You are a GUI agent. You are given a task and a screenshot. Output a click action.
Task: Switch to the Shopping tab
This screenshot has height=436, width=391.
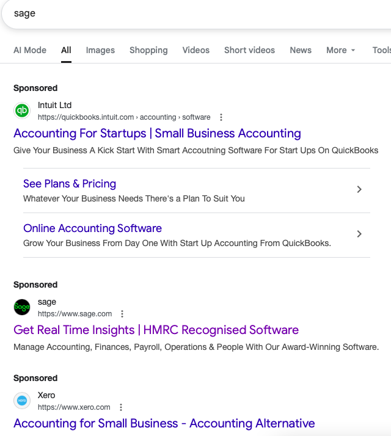pyautogui.click(x=148, y=50)
